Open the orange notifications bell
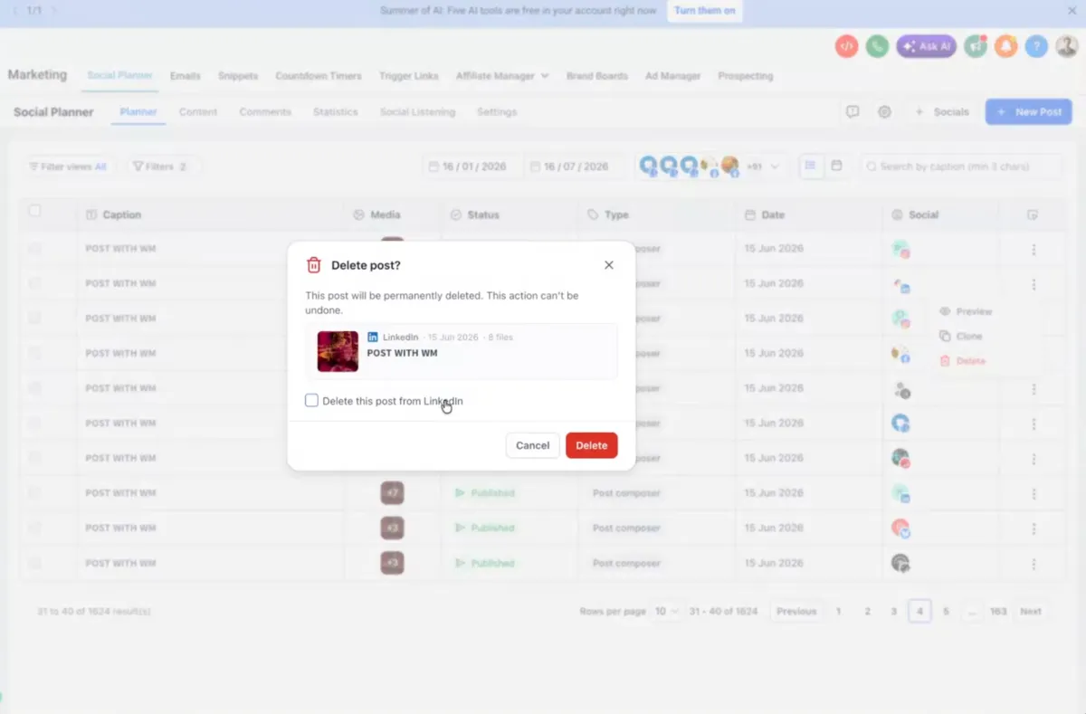The width and height of the screenshot is (1086, 714). point(1006,46)
